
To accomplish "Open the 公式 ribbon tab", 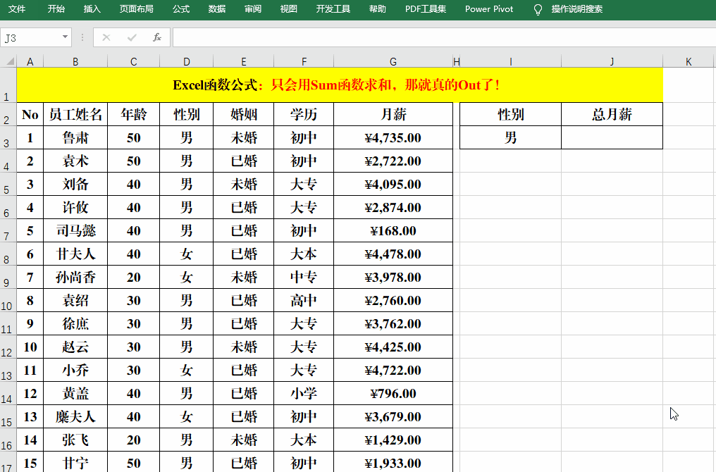I will 181,9.
